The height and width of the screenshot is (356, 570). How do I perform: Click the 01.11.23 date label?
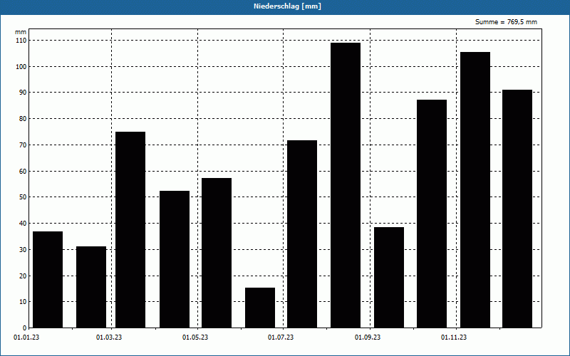454,337
